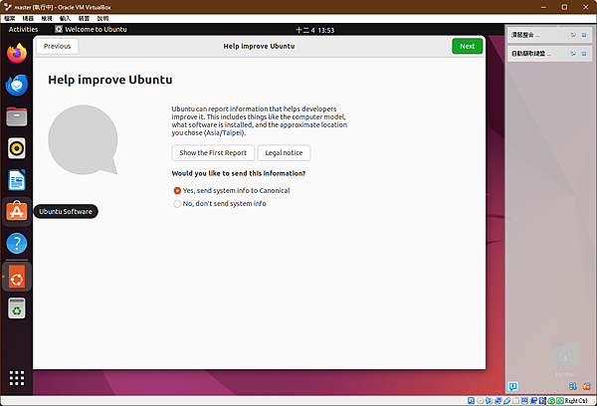Open Welcome to Ubuntu app menu in top bar
This screenshot has height=406, width=597.
pyautogui.click(x=91, y=29)
